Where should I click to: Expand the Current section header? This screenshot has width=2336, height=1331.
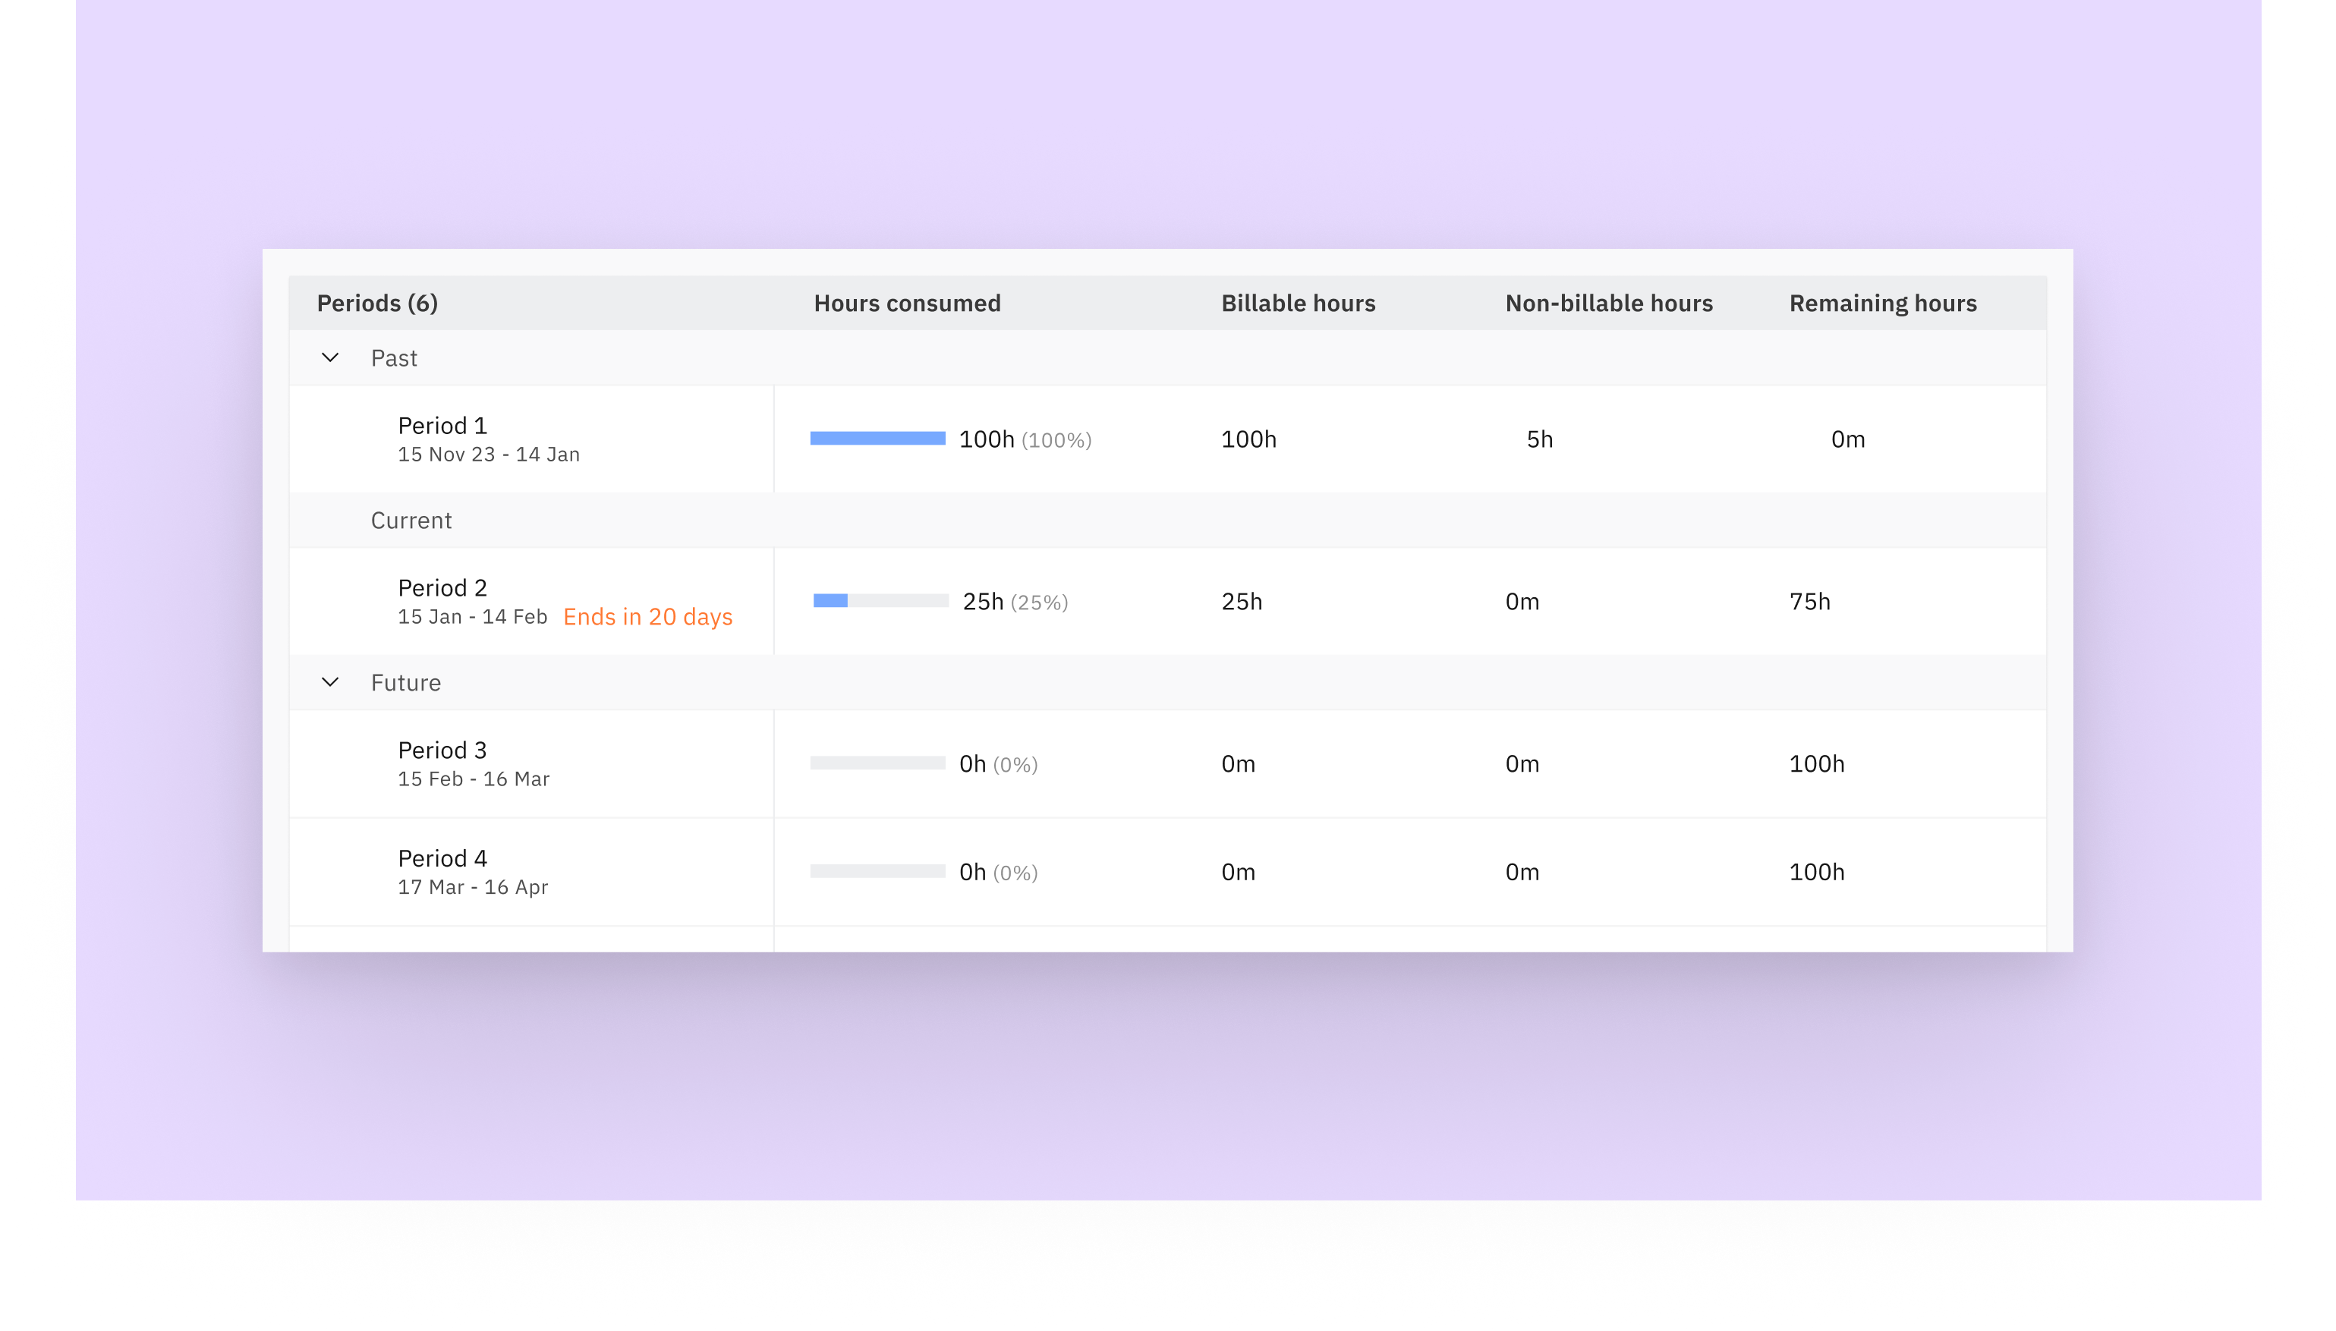click(411, 519)
